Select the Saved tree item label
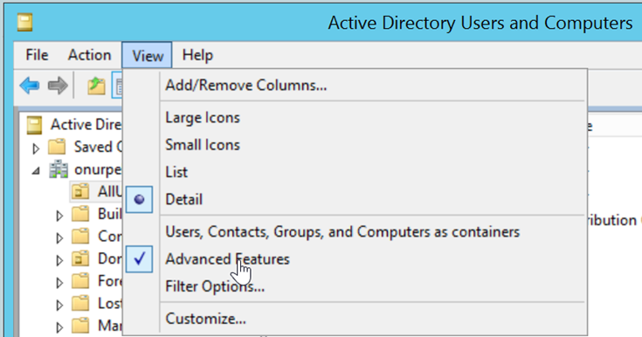 pyautogui.click(x=98, y=147)
